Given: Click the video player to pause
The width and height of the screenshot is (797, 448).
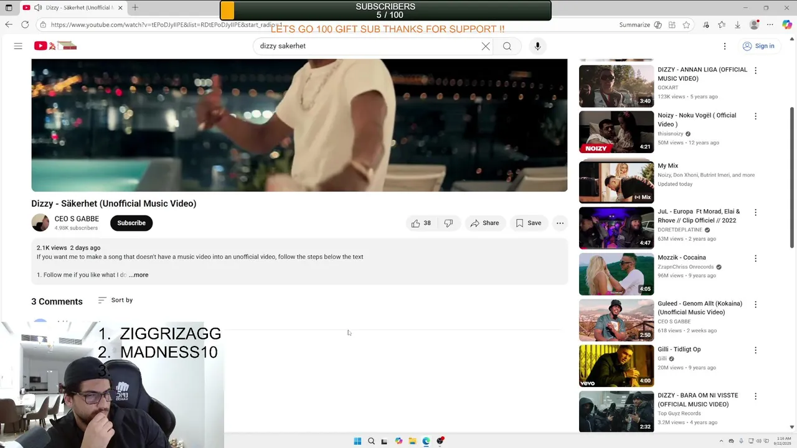Looking at the screenshot, I should click(299, 124).
